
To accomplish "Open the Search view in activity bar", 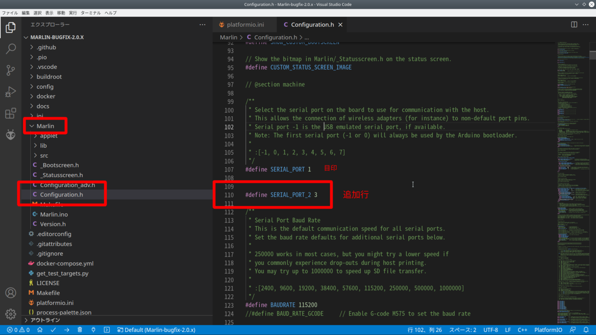I will click(10, 49).
